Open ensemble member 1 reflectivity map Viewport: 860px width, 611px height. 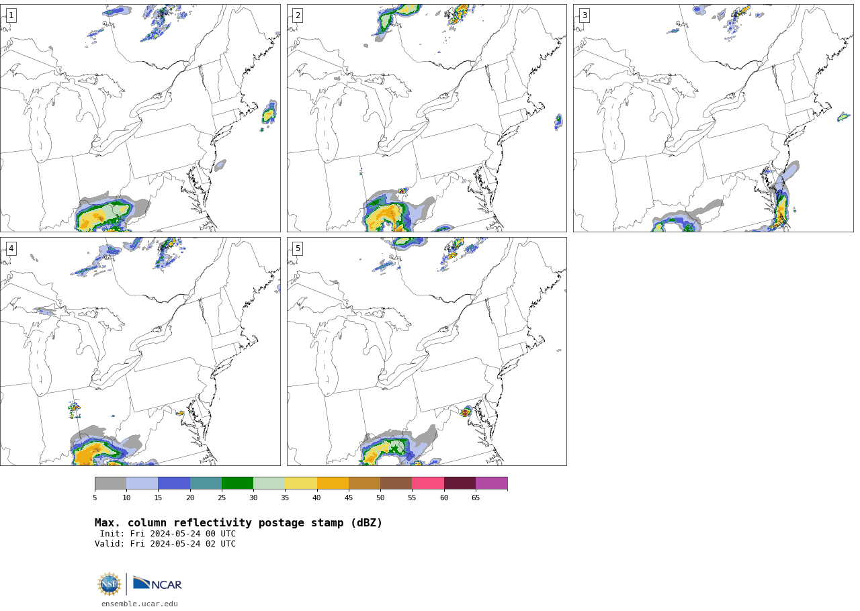(140, 118)
